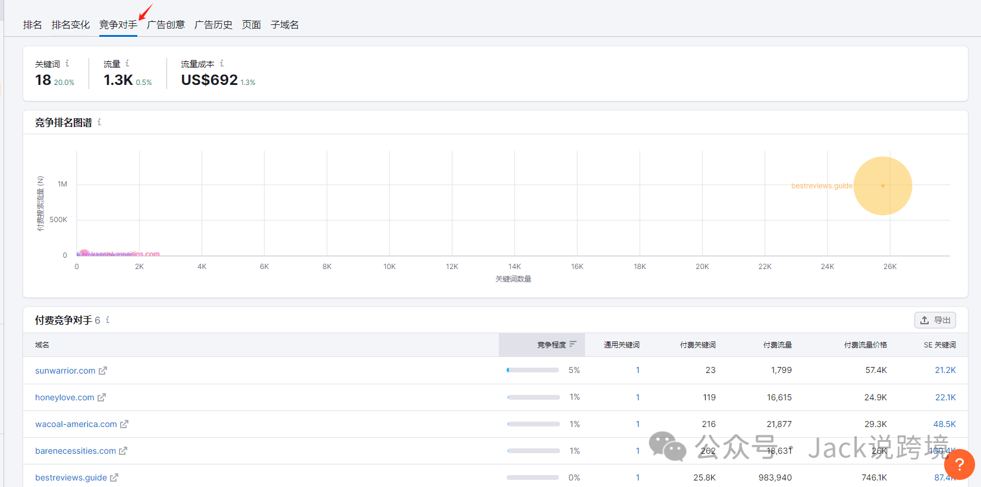Image resolution: width=981 pixels, height=487 pixels.
Task: Open the 排名 tab
Action: tap(33, 25)
